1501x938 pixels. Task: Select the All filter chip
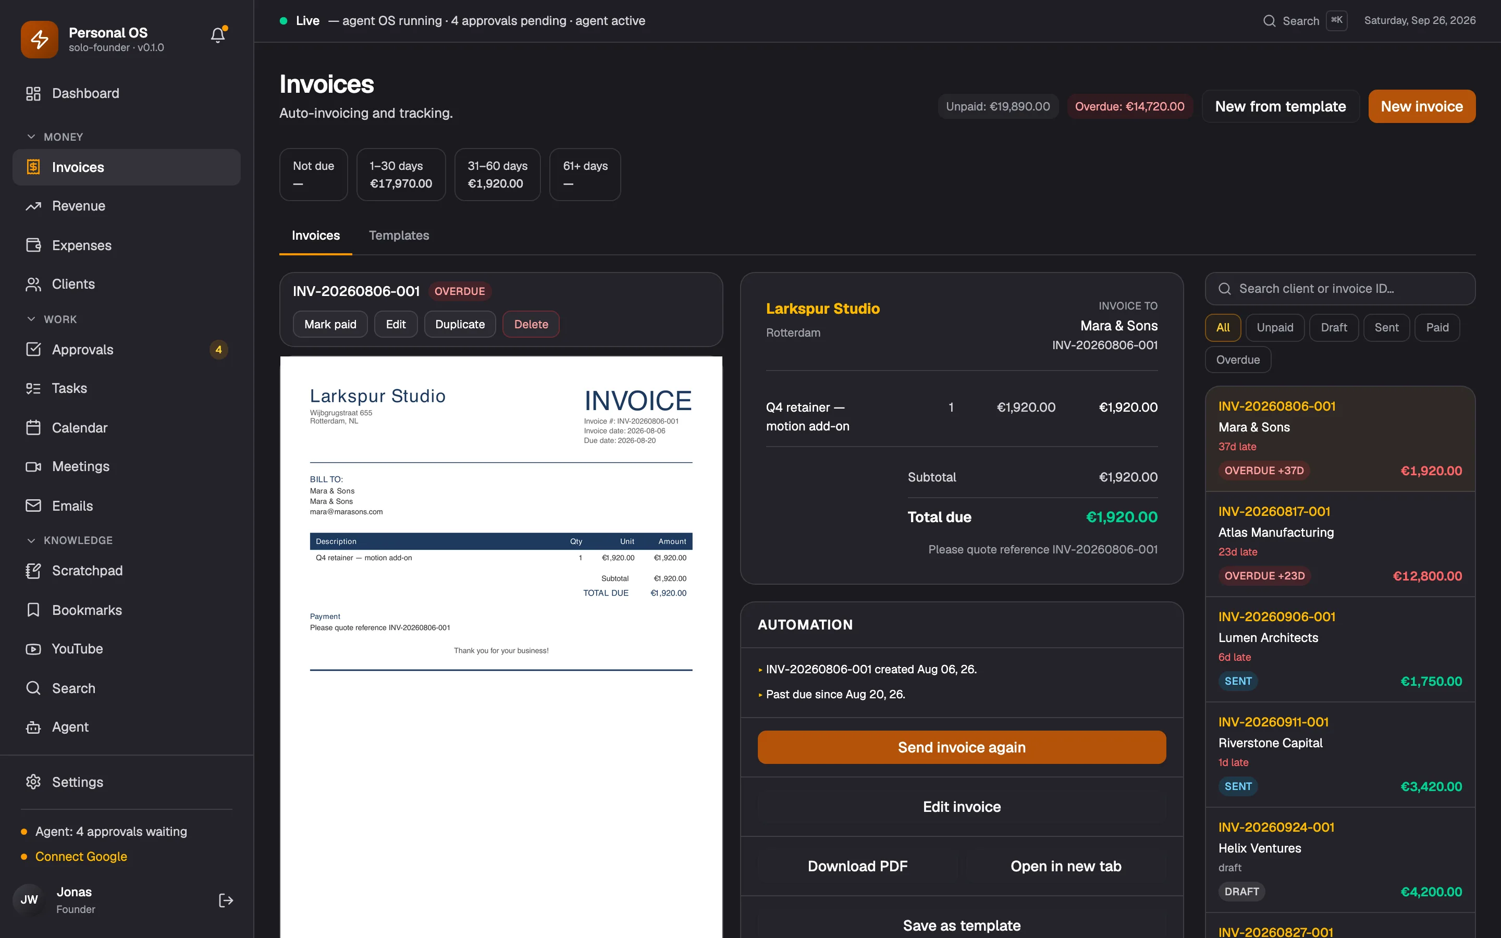(1223, 328)
